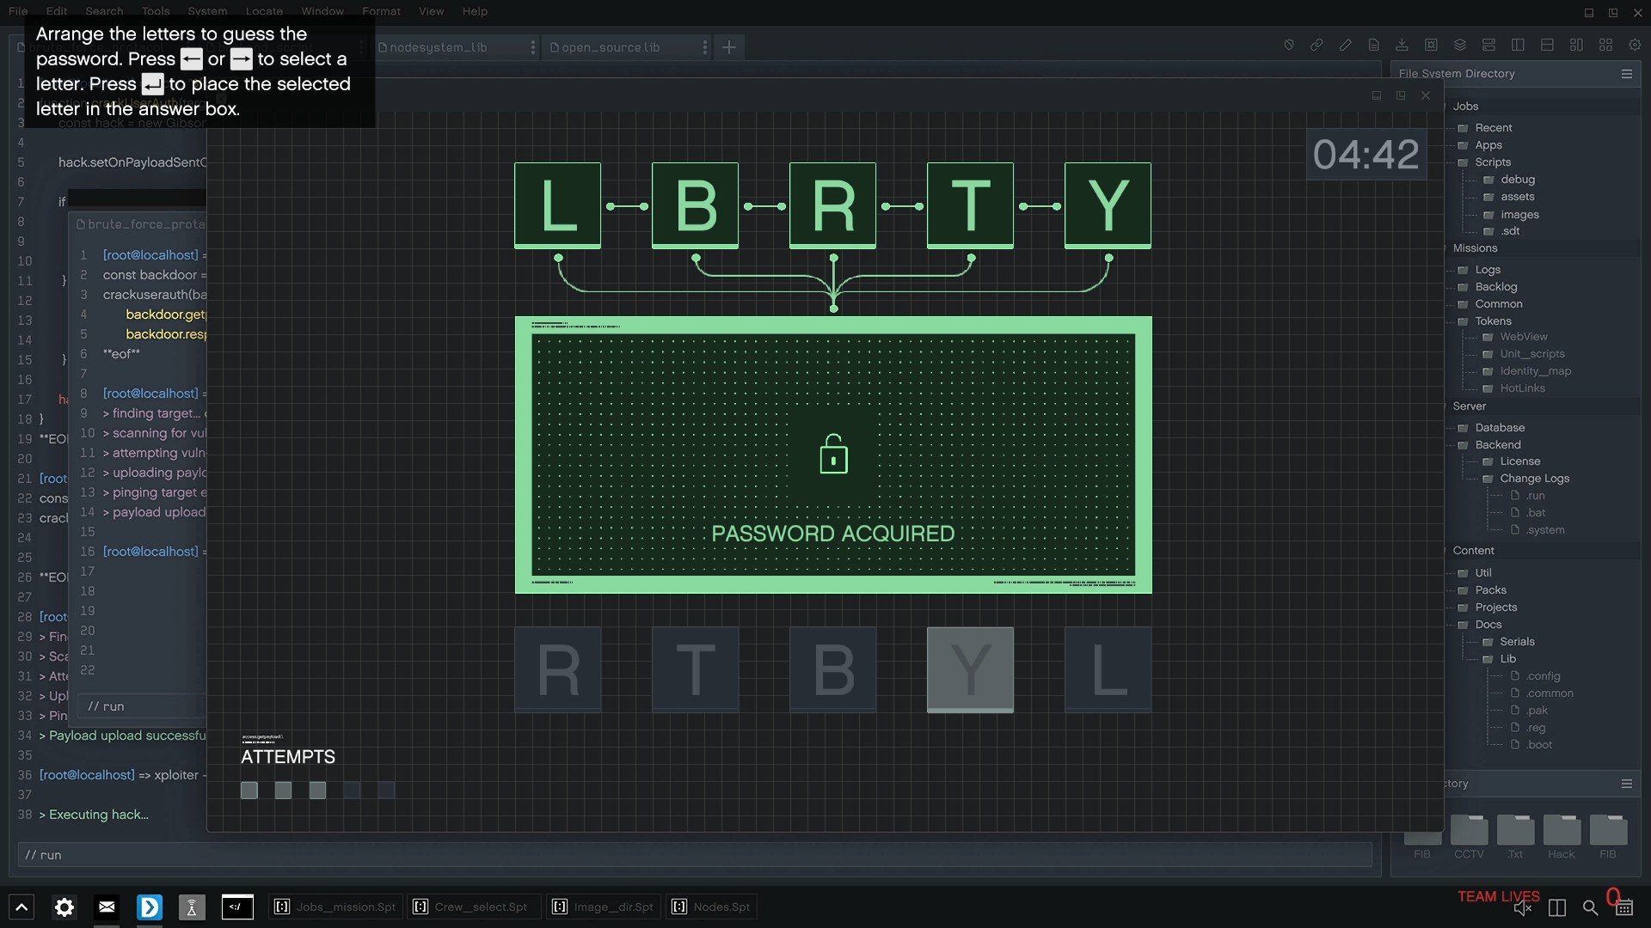
Task: Open the mail icon in the bottom taskbar
Action: pyautogui.click(x=107, y=907)
